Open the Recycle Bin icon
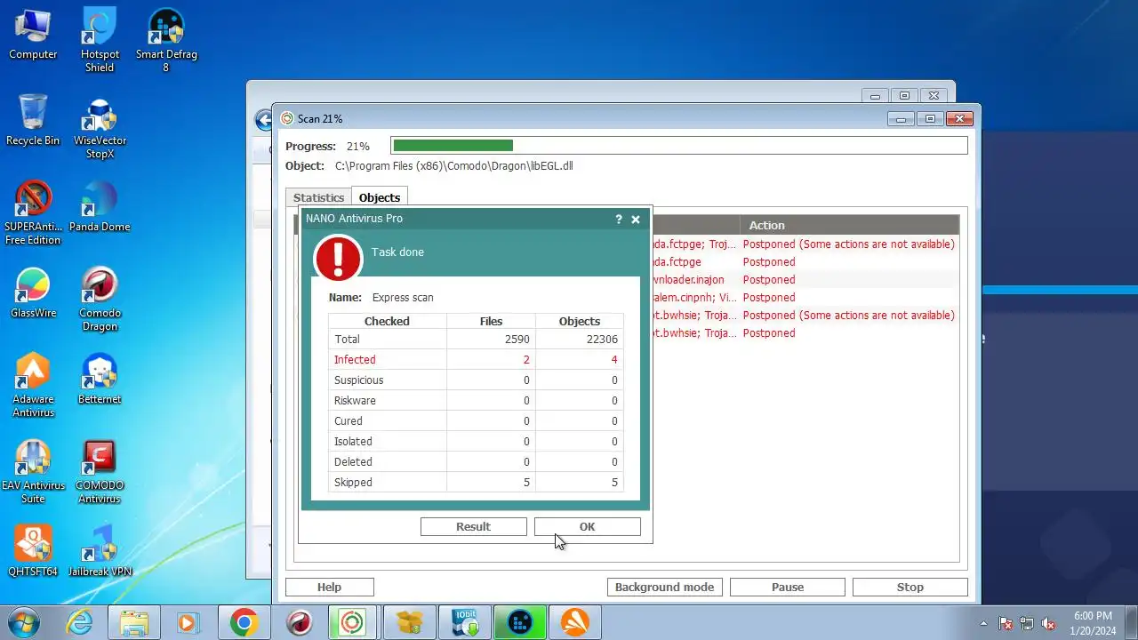The width and height of the screenshot is (1138, 640). click(x=33, y=120)
